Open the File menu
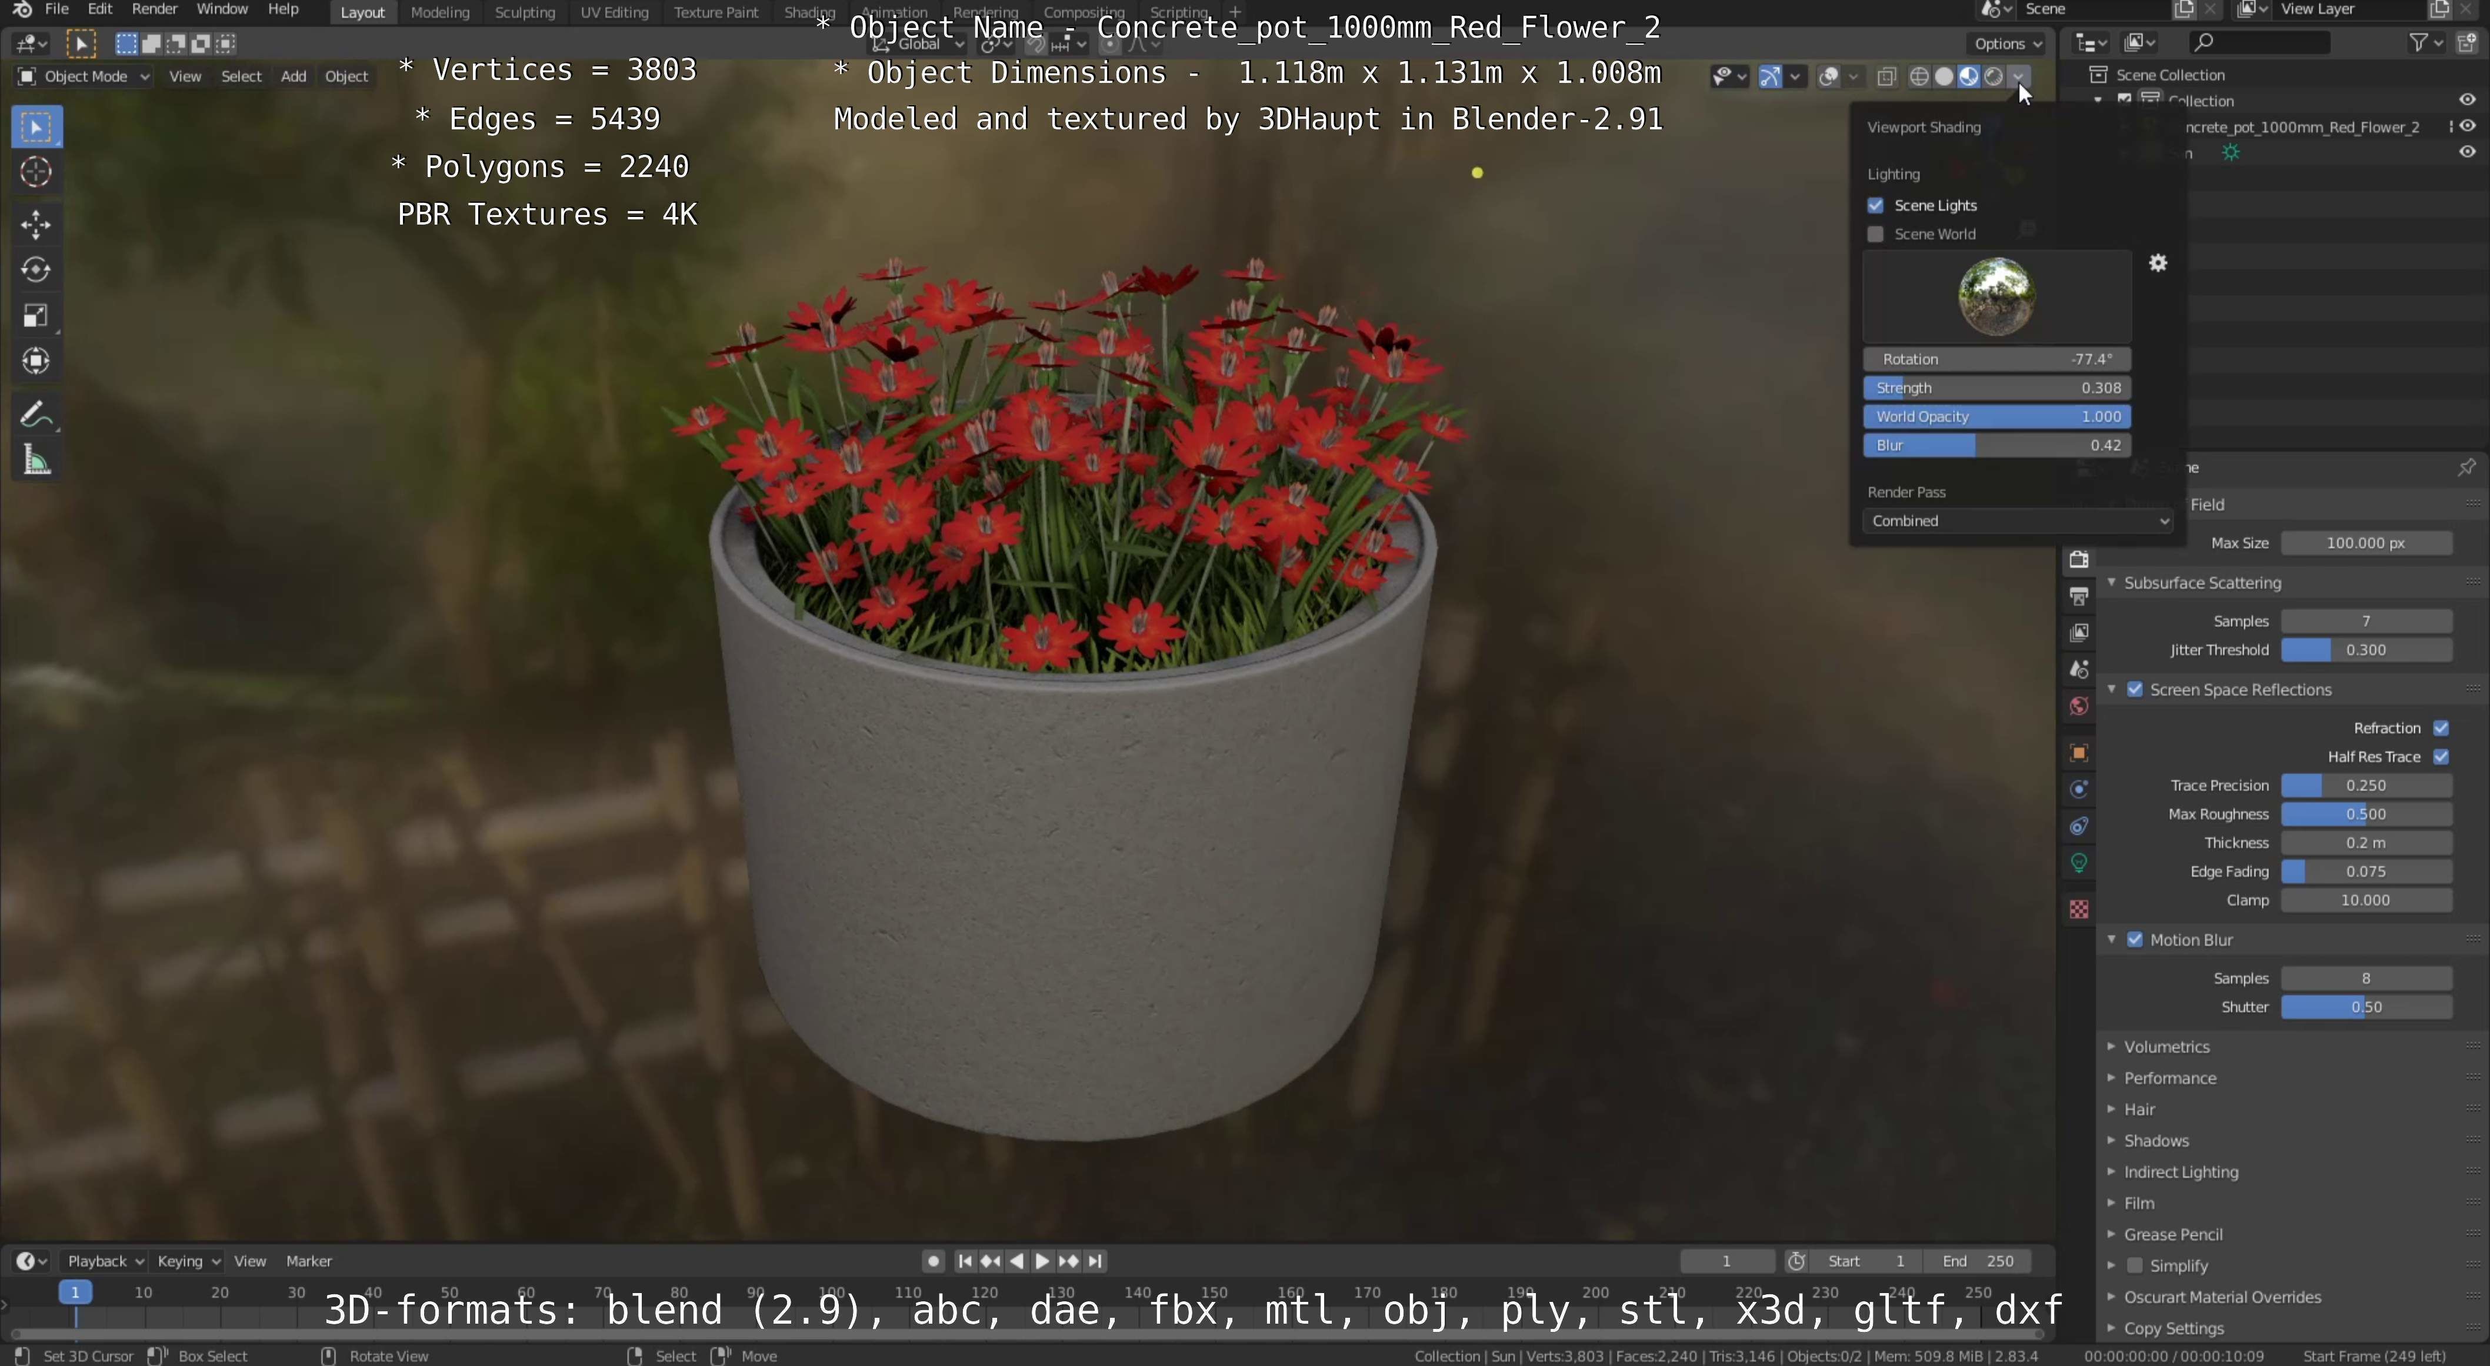 click(57, 9)
